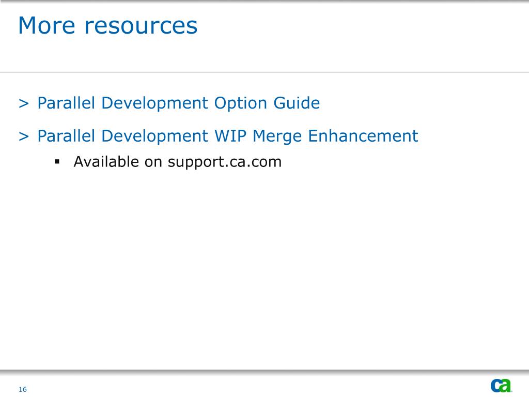This screenshot has height=397, width=529.
Task: Click the gray footer bar above logo
Action: (x=264, y=371)
